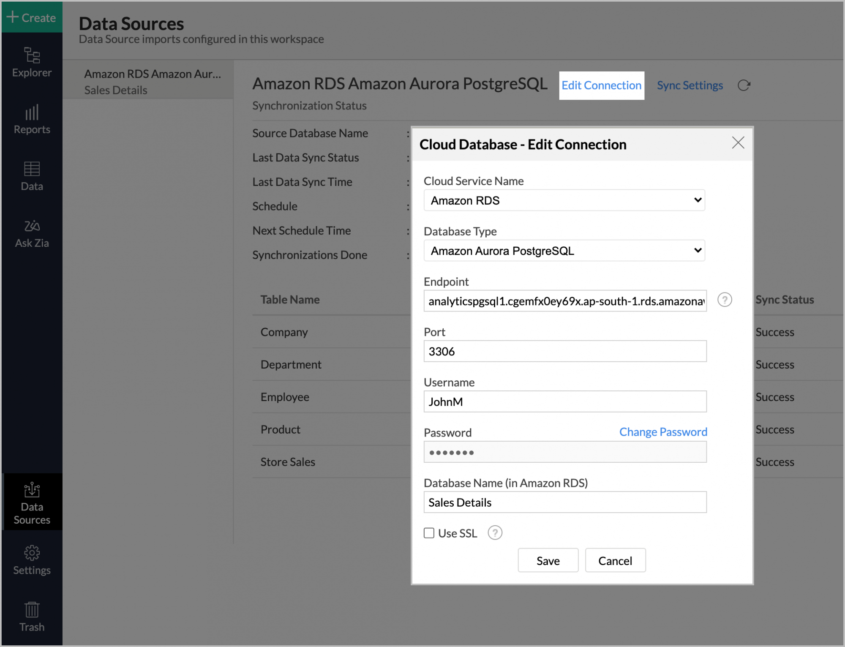Click the Success status in the Store Sales row
Screen dimensions: 845x647
[x=774, y=462]
